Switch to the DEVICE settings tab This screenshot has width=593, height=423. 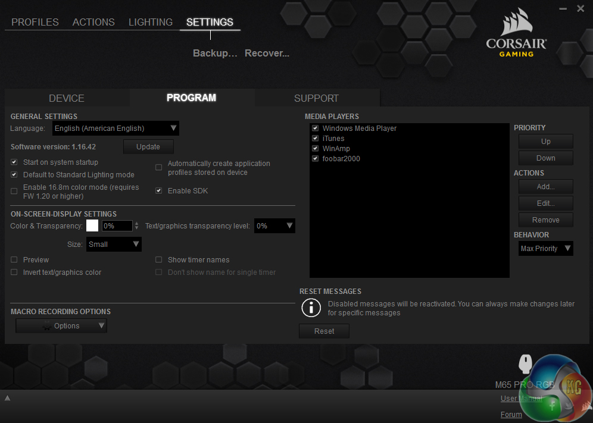click(x=67, y=98)
